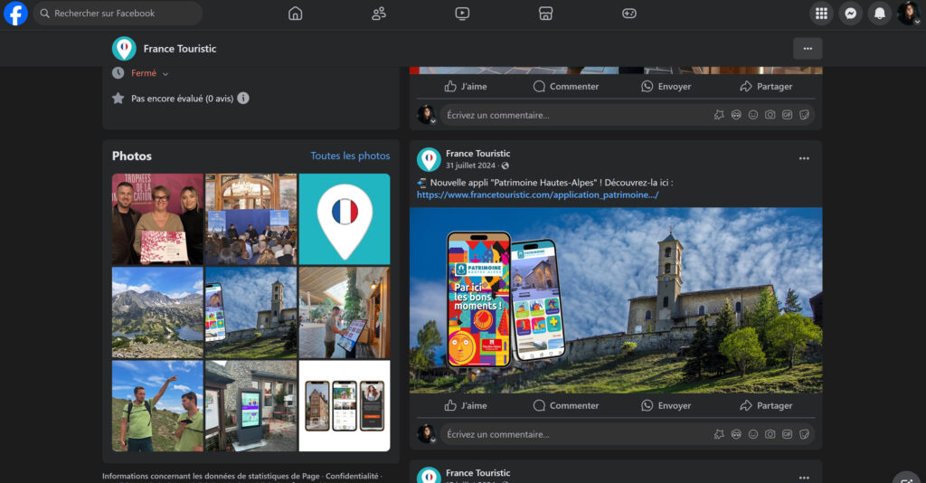
Task: Click Commenter on the upper post
Action: coord(566,86)
